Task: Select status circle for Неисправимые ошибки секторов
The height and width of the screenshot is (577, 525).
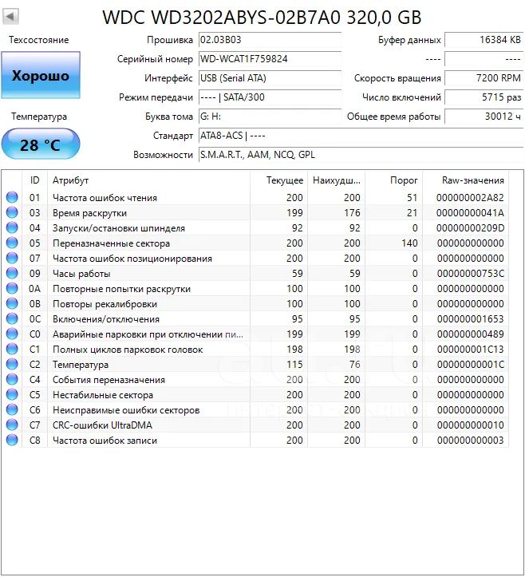Action: pyautogui.click(x=12, y=409)
